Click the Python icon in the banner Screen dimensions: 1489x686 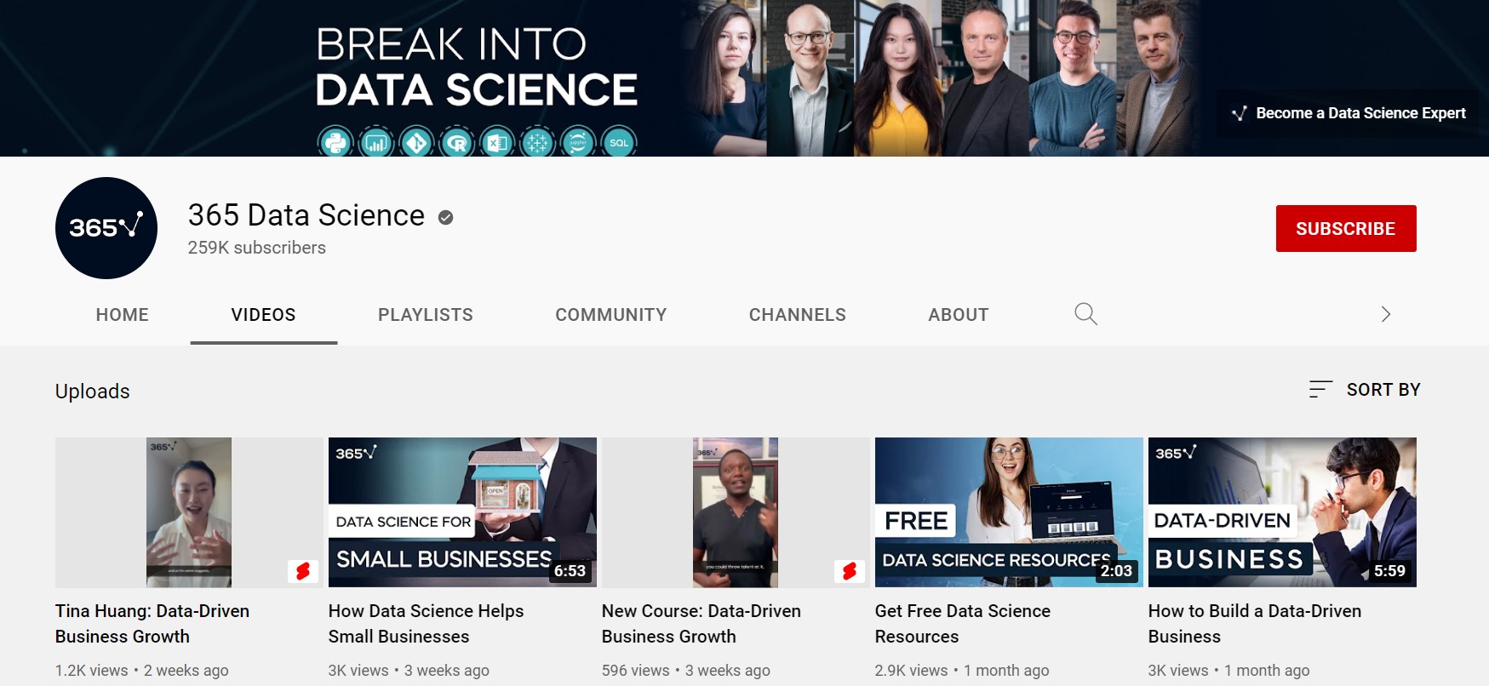tap(335, 142)
